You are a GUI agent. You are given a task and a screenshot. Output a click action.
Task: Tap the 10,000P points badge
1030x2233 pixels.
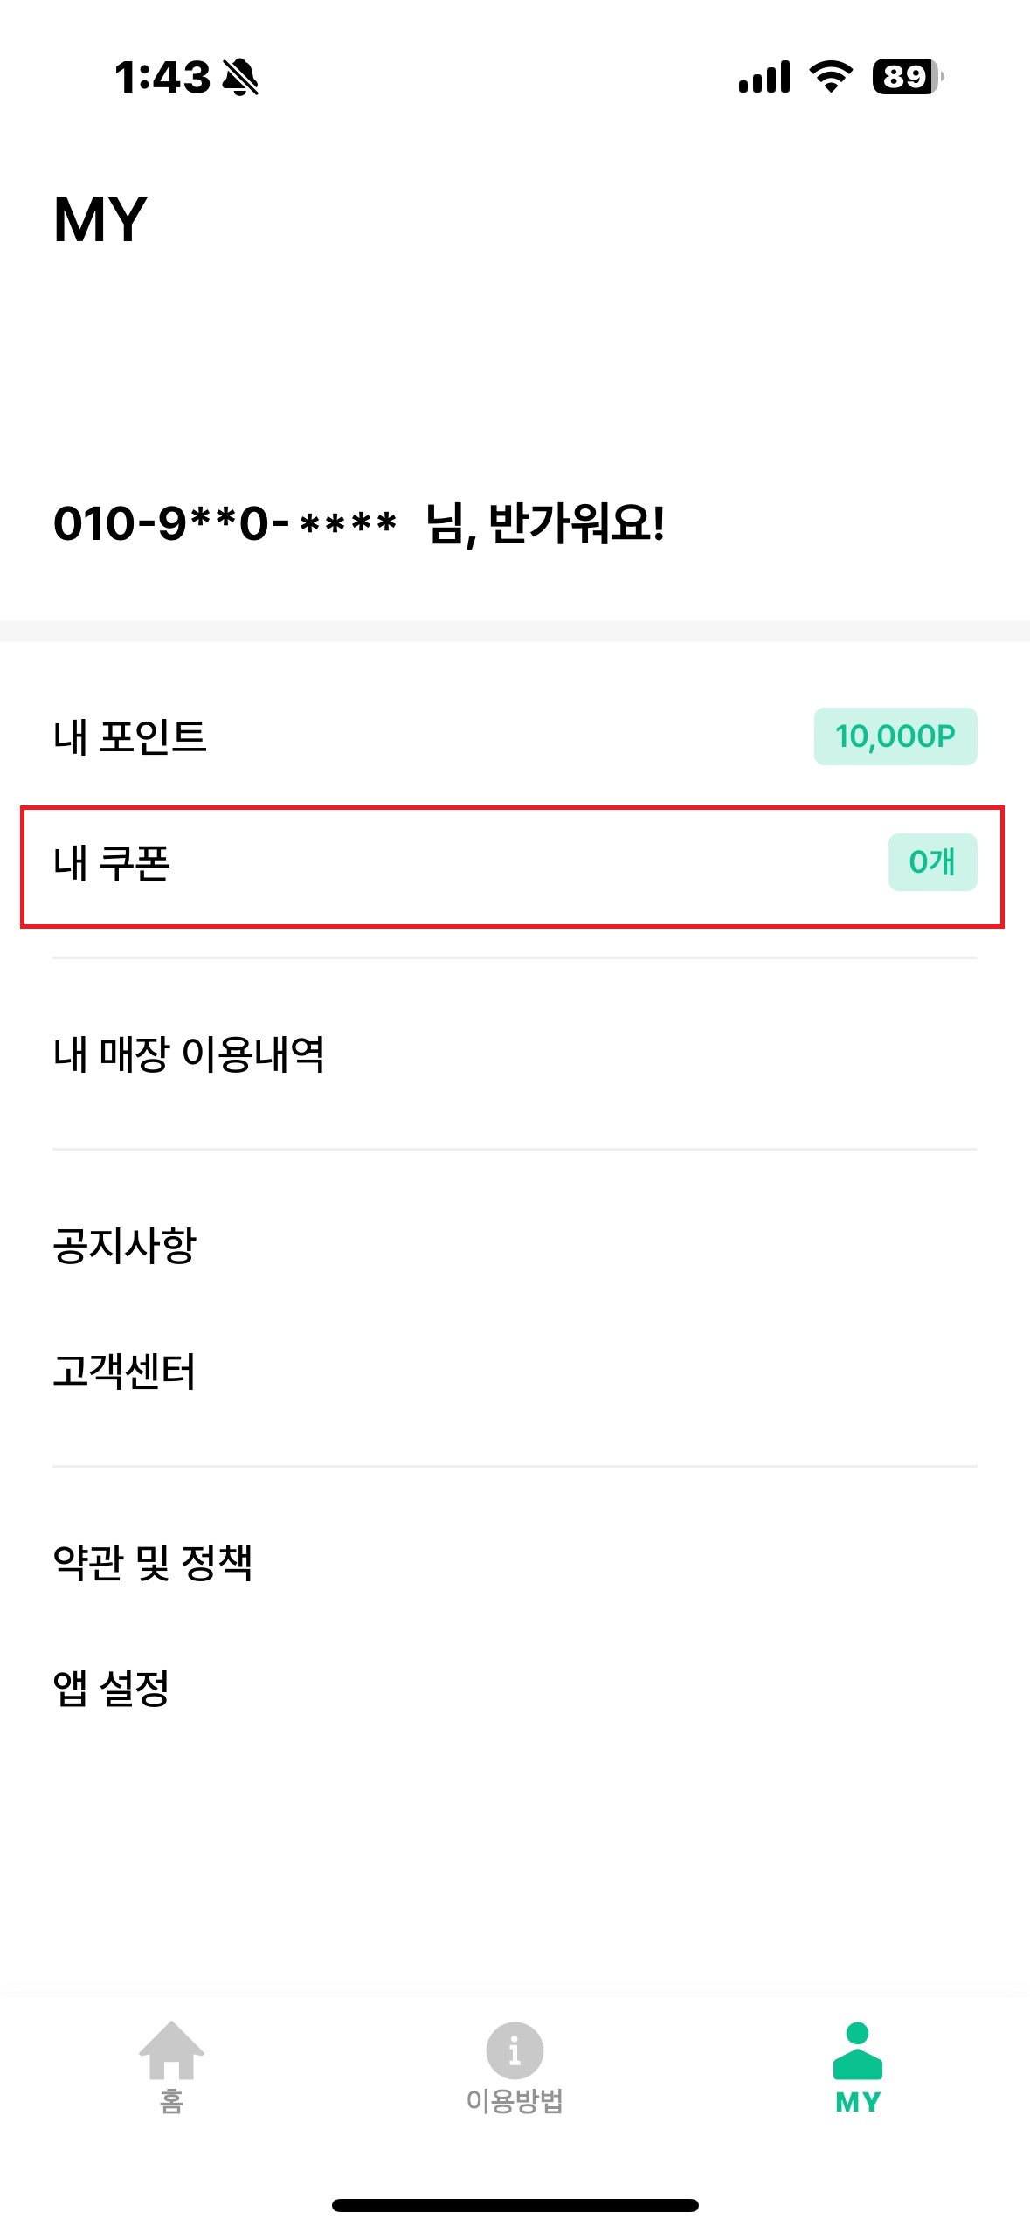coord(895,736)
